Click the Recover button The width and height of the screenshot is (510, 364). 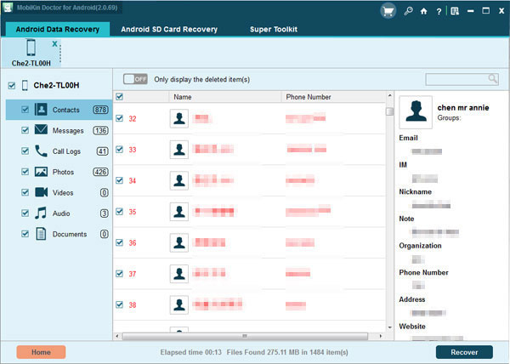(464, 352)
